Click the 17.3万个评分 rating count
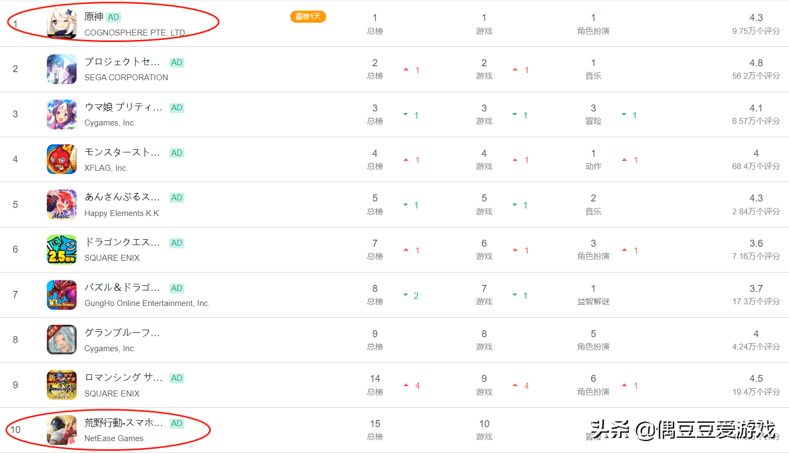 (756, 302)
